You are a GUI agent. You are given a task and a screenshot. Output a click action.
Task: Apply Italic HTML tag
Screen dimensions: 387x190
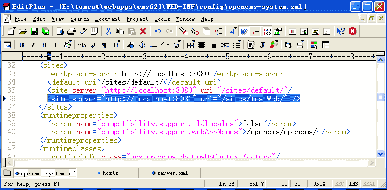tap(33, 45)
